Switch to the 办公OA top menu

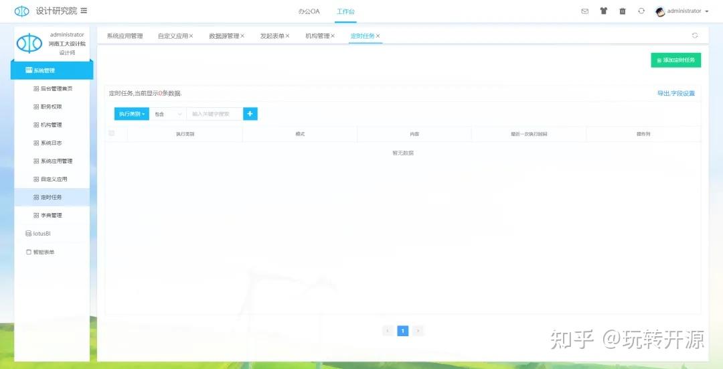click(309, 11)
